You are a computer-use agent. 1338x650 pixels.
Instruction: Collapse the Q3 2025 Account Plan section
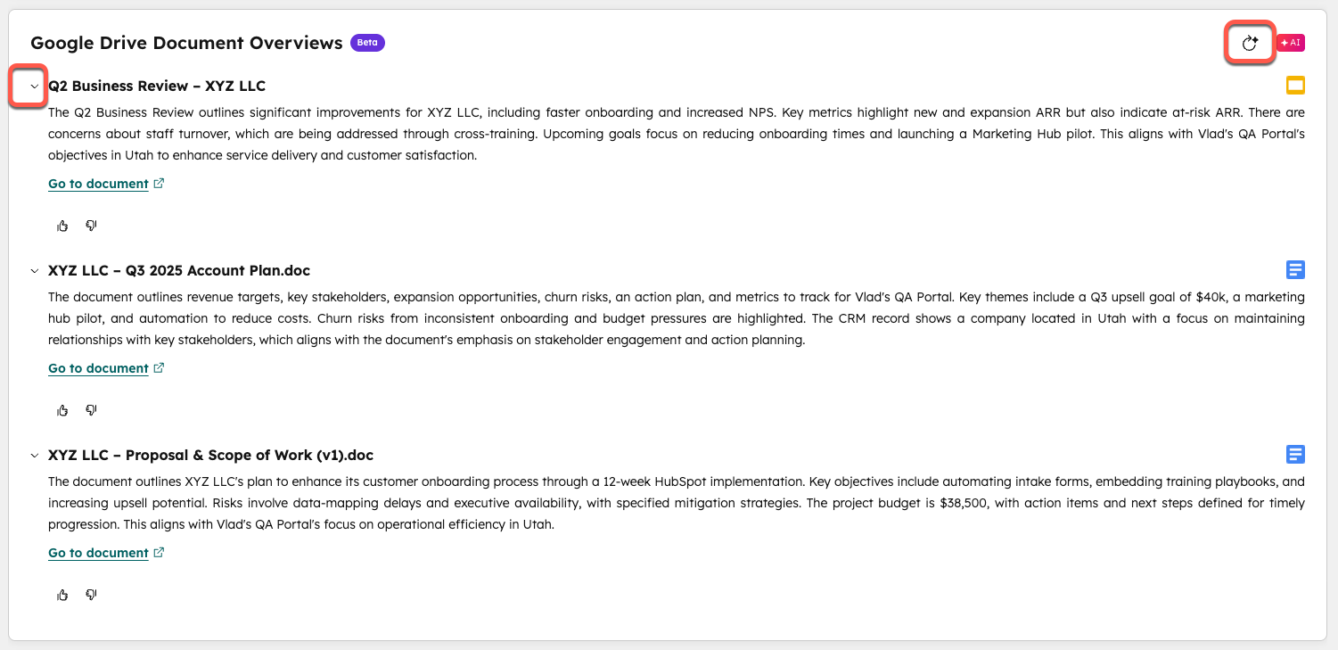pos(34,271)
